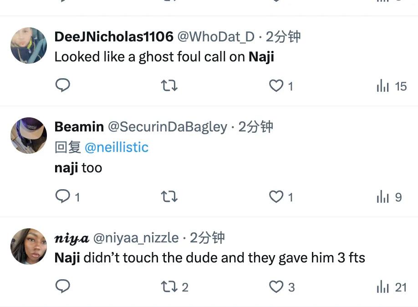Like niya's tweet about 3 fts
Viewport: 418px width, 307px height.
[276, 287]
